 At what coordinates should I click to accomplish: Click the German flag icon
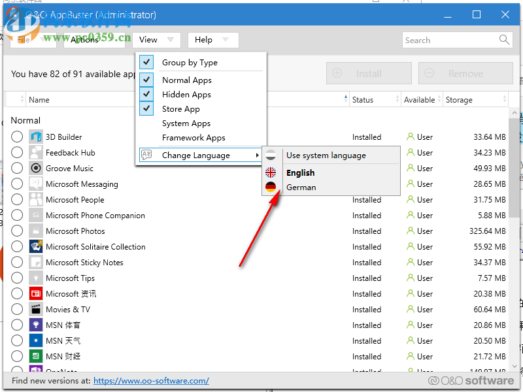[271, 188]
